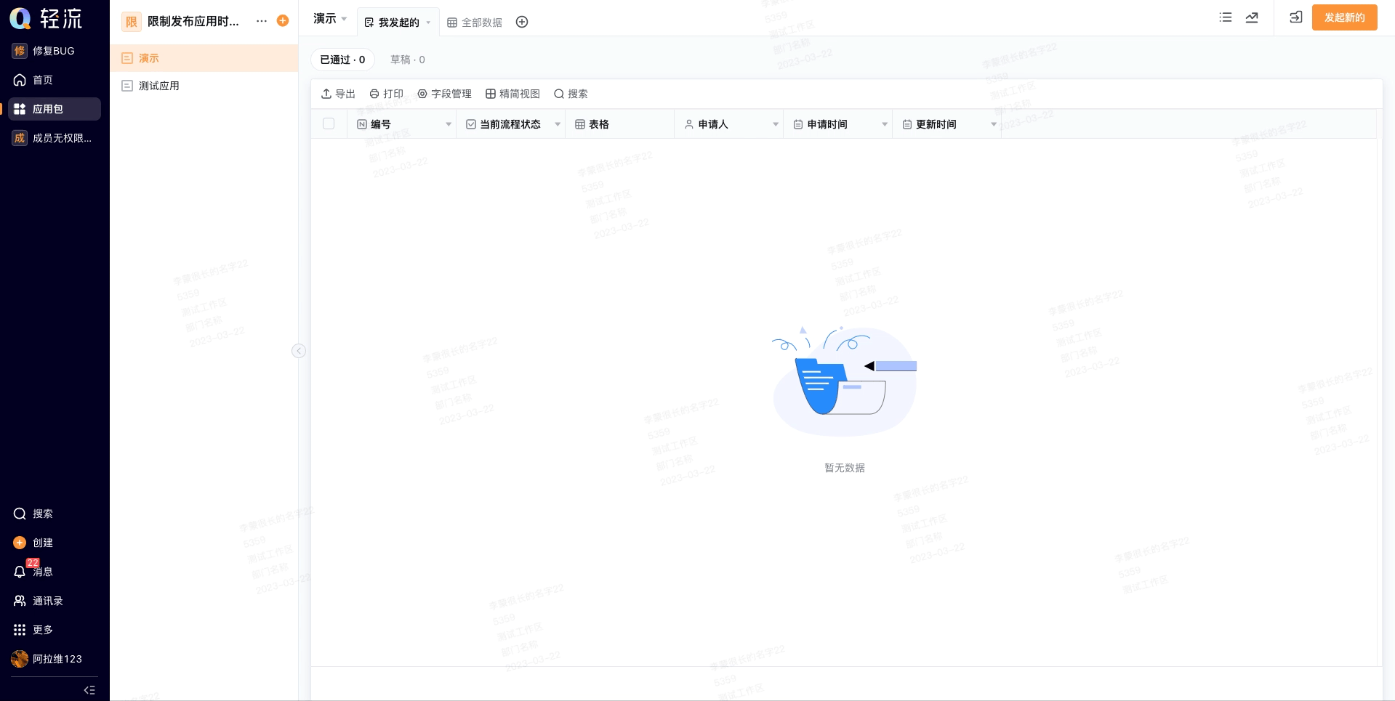Open 成员无权限 sidebar item

(55, 138)
